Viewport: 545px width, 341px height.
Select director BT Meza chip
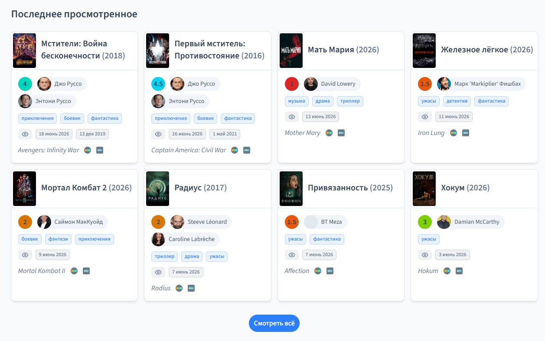[x=325, y=222]
